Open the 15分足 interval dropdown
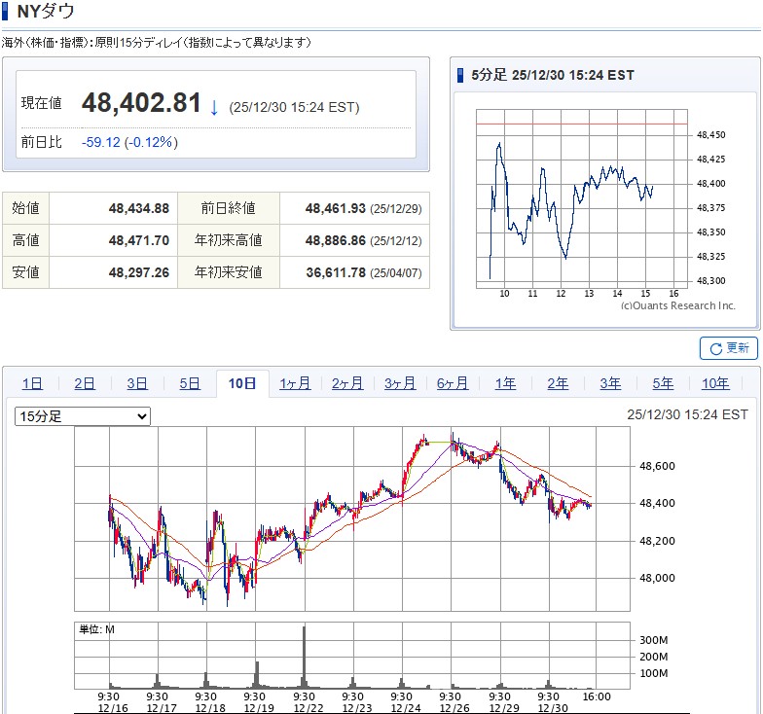The width and height of the screenshot is (763, 714). (83, 416)
